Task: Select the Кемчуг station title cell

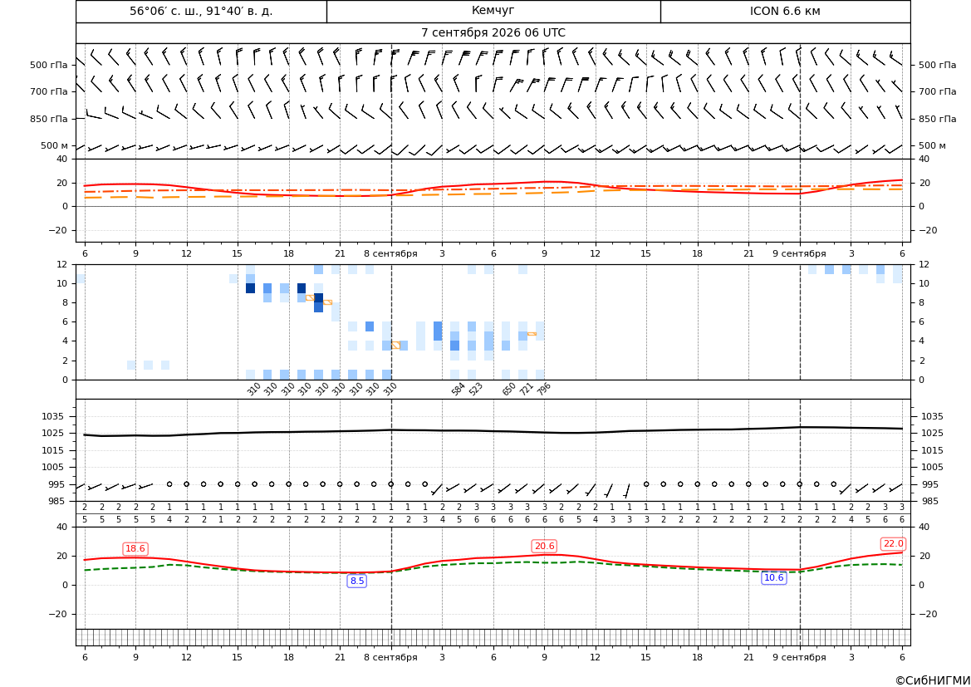Action: (493, 11)
